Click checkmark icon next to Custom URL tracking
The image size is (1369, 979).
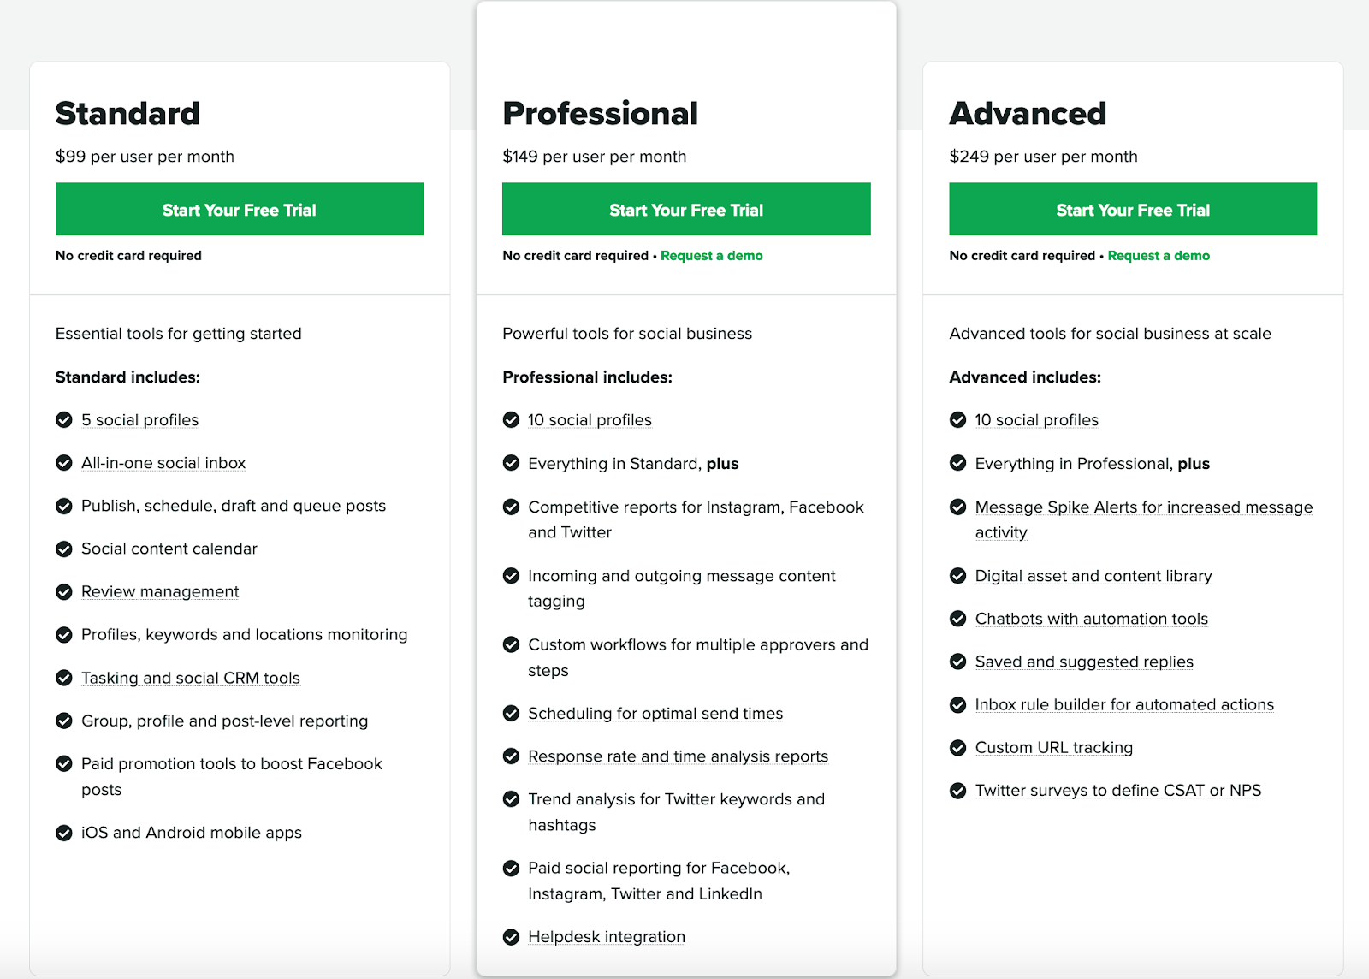[x=958, y=748]
